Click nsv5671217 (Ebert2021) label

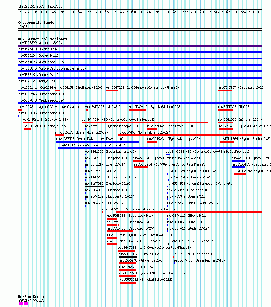105,164
